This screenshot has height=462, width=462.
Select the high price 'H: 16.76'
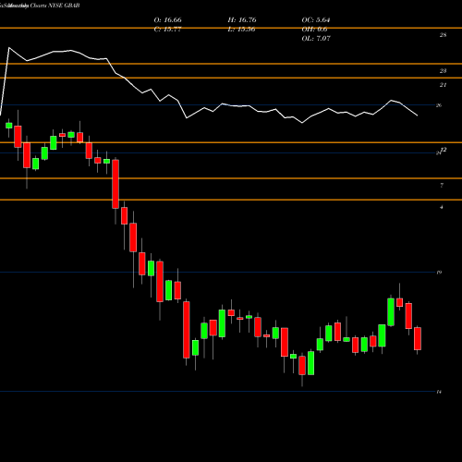pyautogui.click(x=242, y=20)
